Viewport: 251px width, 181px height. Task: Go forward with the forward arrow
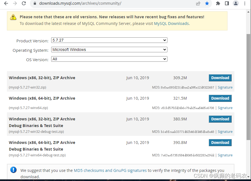pos(15,3)
